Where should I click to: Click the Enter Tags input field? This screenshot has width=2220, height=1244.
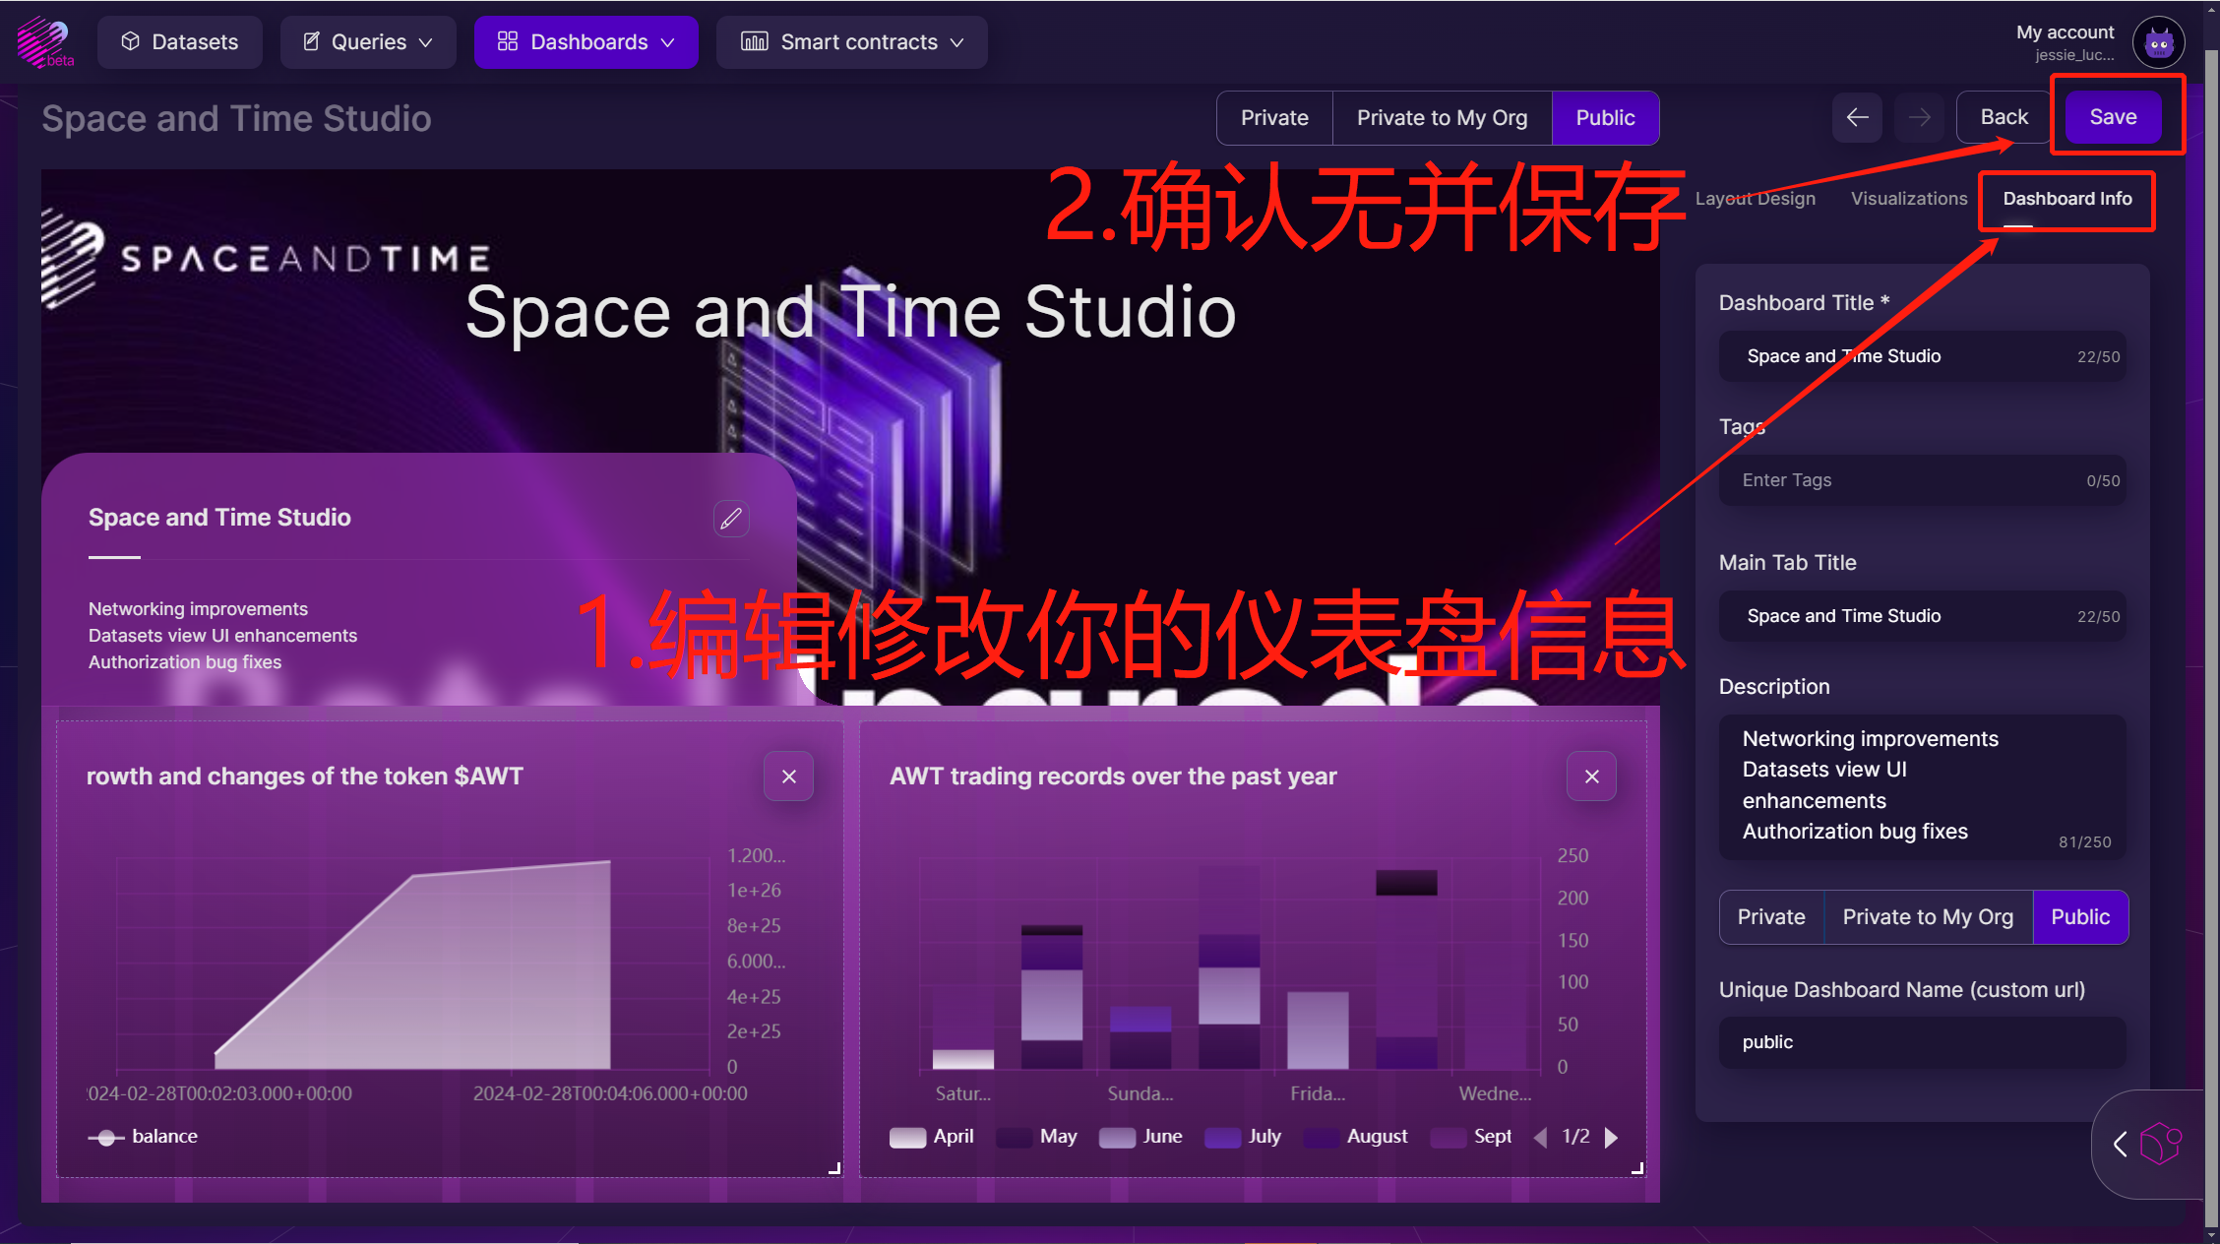pos(1922,480)
